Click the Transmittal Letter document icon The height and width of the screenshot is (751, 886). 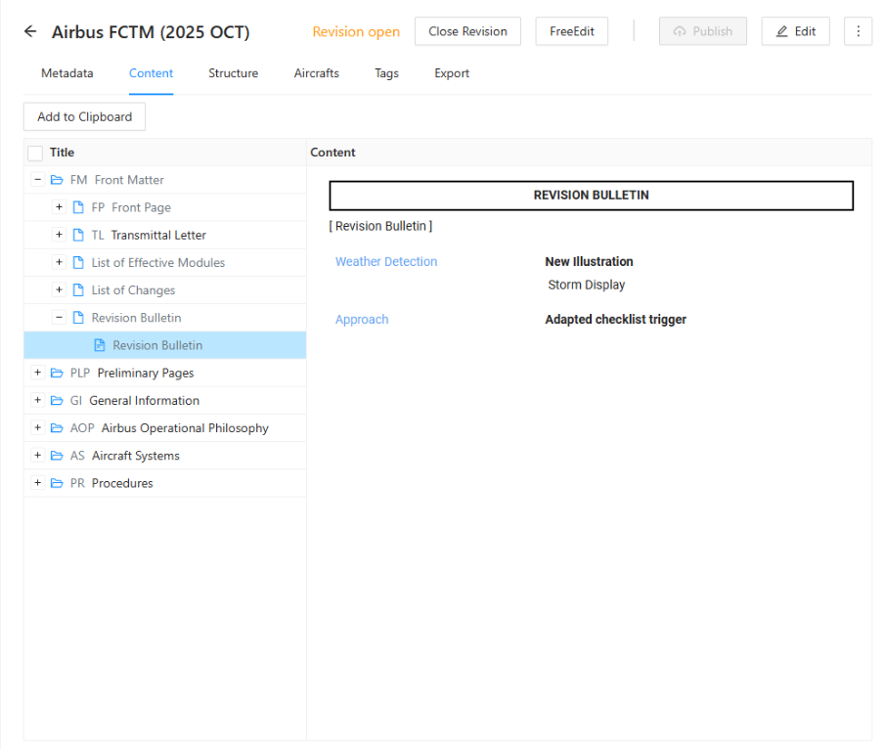point(78,236)
